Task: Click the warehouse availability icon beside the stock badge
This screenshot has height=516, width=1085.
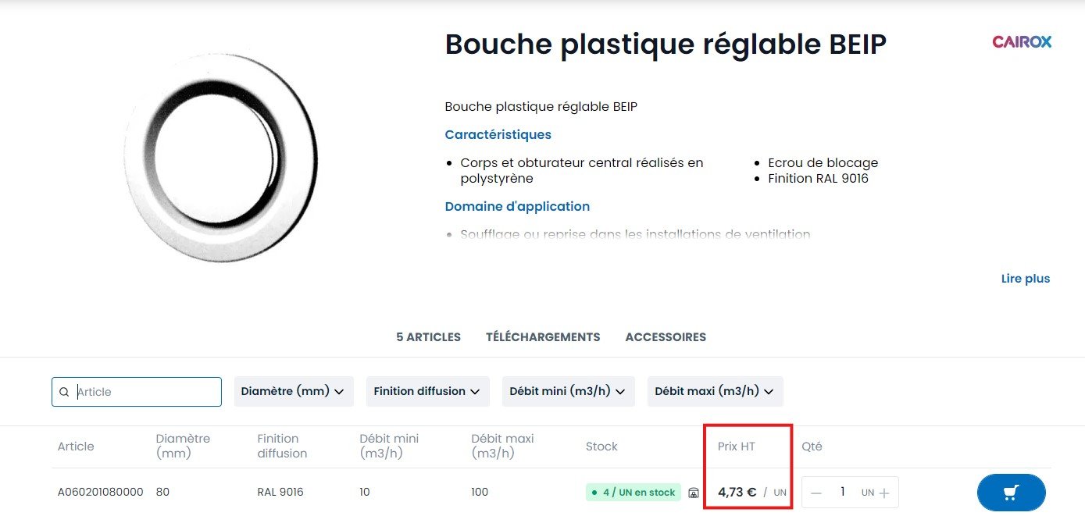Action: click(692, 493)
